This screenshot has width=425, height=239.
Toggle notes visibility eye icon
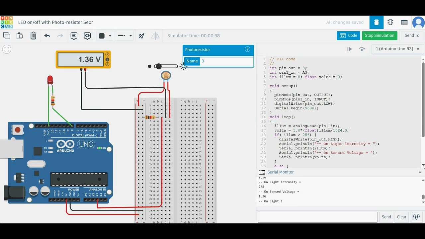click(87, 36)
